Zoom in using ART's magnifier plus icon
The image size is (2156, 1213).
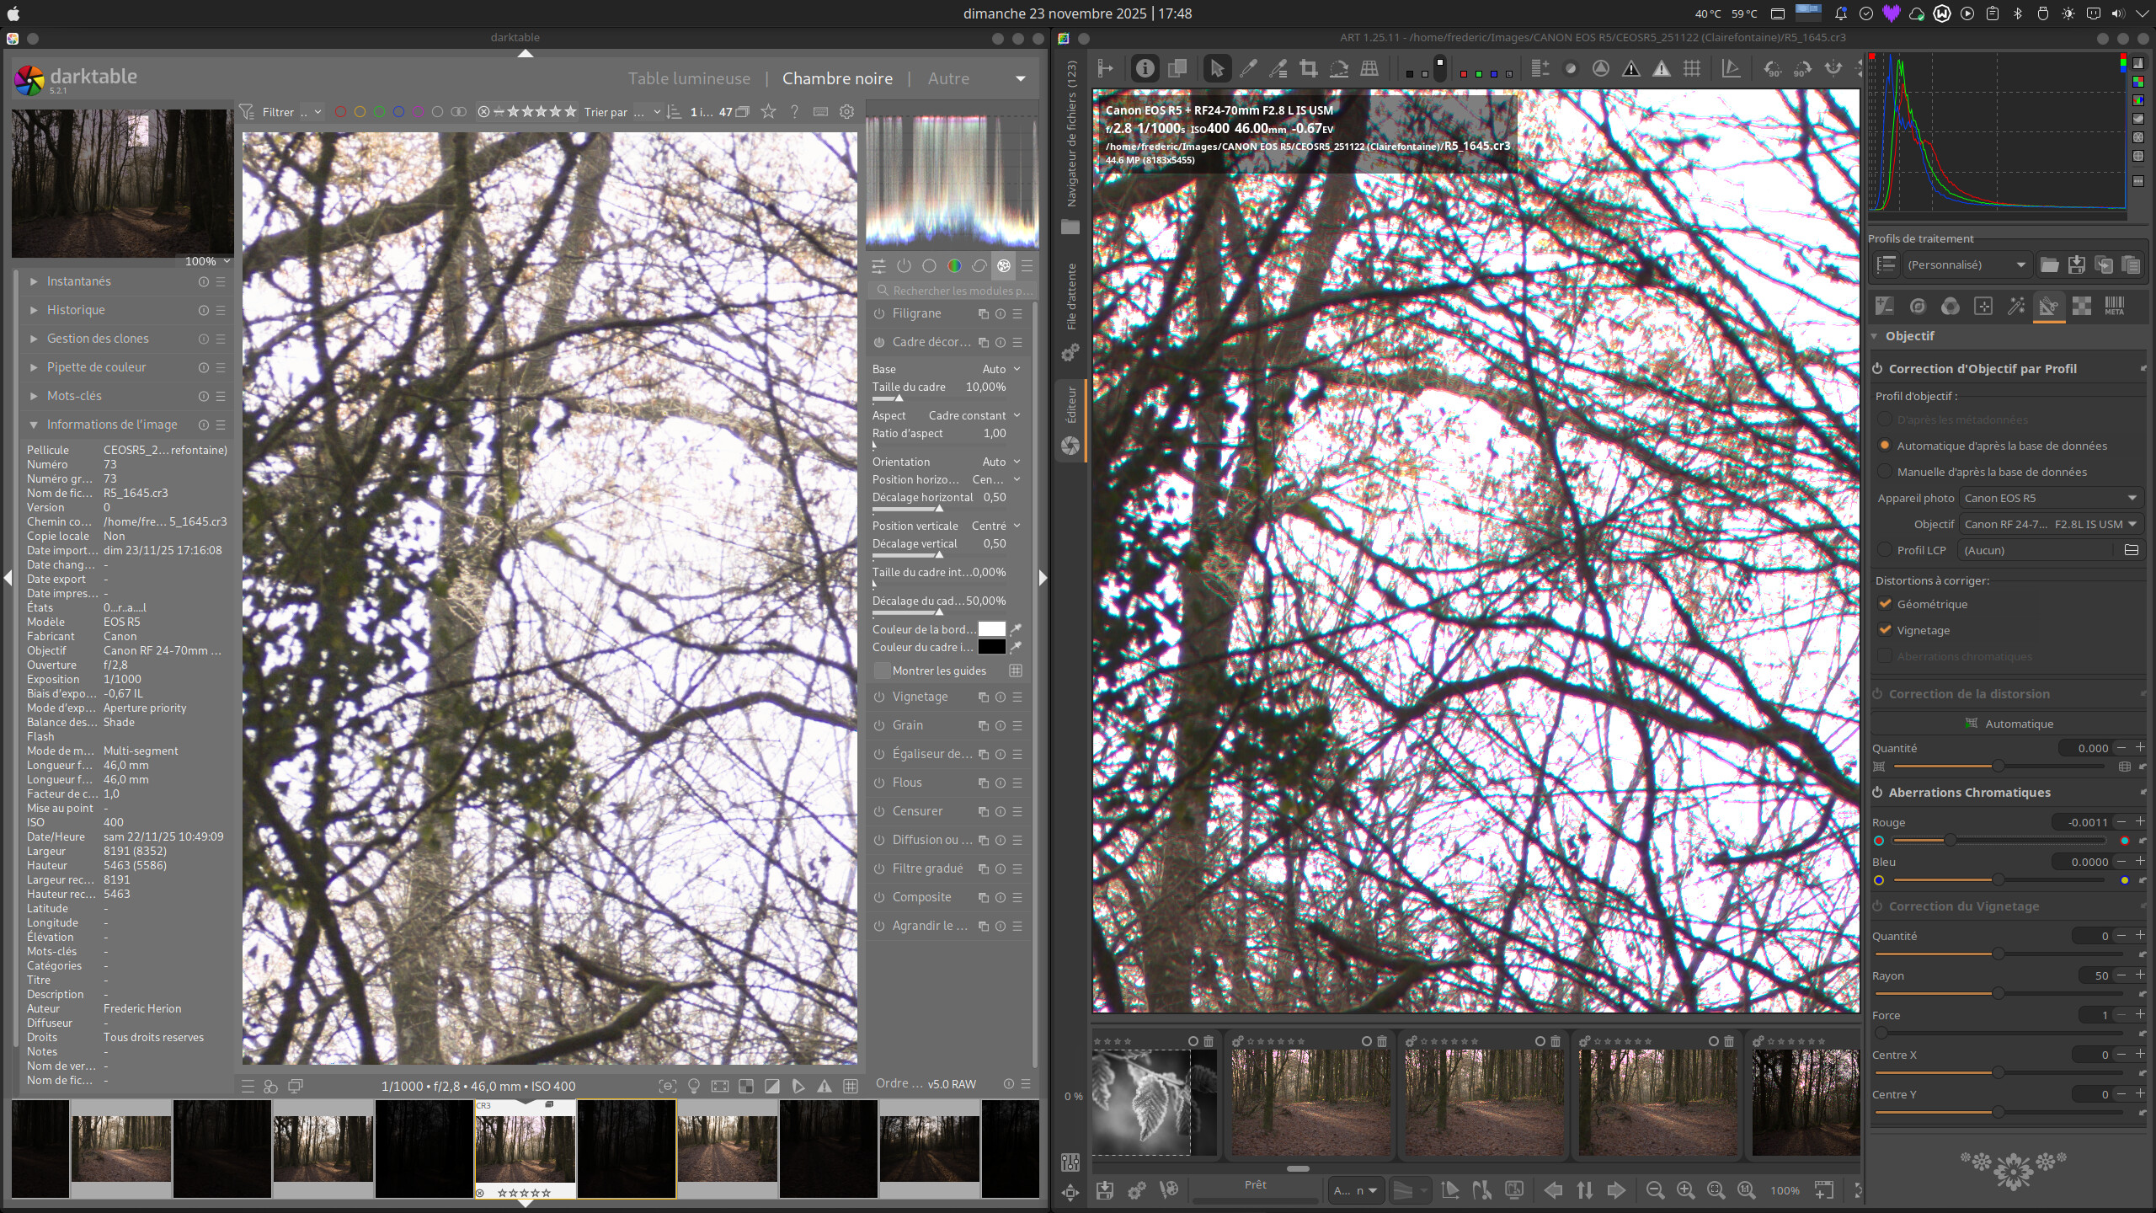click(x=1685, y=1189)
